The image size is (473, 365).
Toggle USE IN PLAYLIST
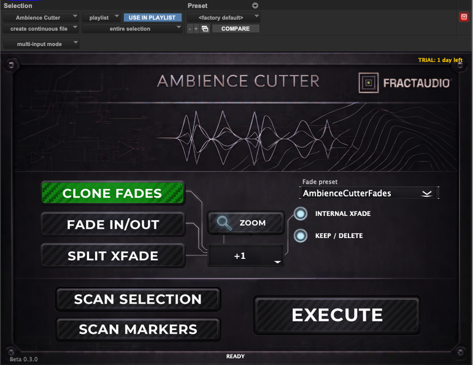pos(153,18)
